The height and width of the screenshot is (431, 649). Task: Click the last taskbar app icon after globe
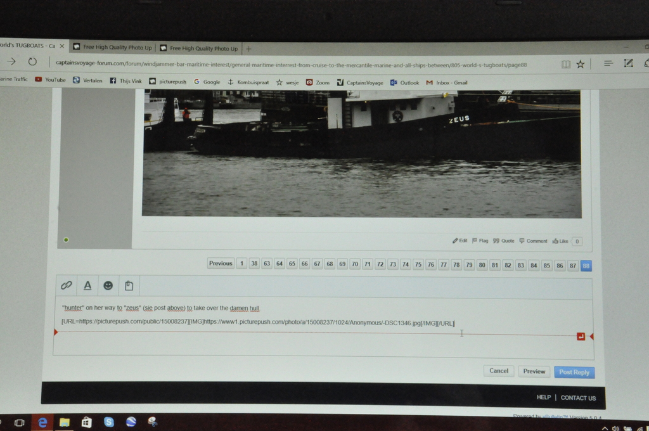(152, 421)
